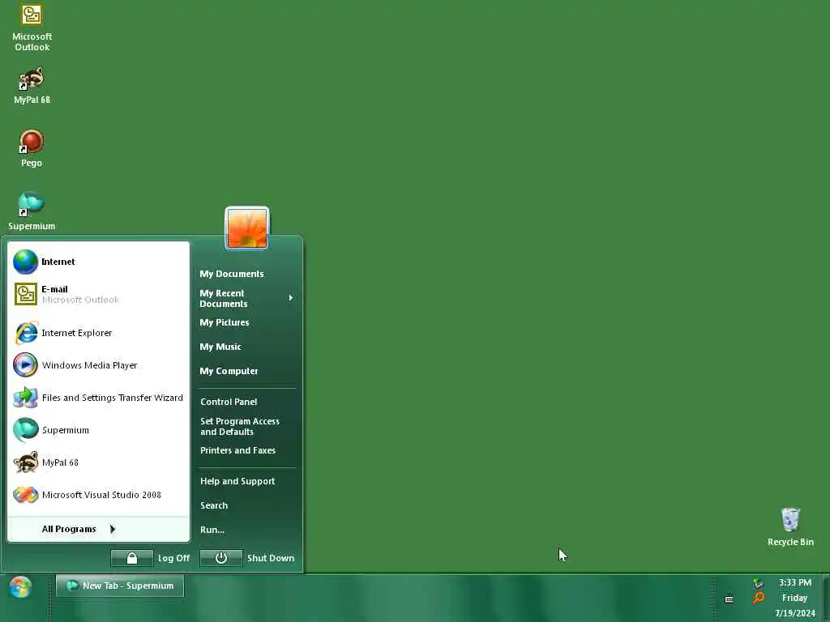Click the Internet Explorer icon in Start menu
This screenshot has height=622, width=830.
(x=25, y=333)
